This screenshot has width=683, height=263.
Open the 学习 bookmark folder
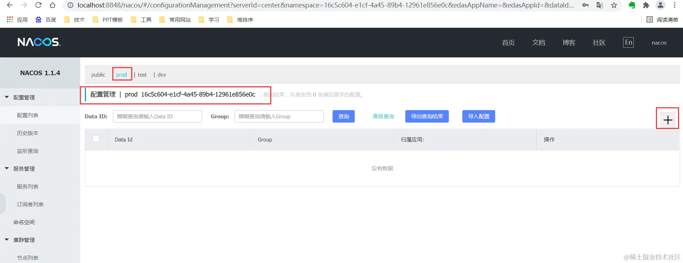[209, 20]
